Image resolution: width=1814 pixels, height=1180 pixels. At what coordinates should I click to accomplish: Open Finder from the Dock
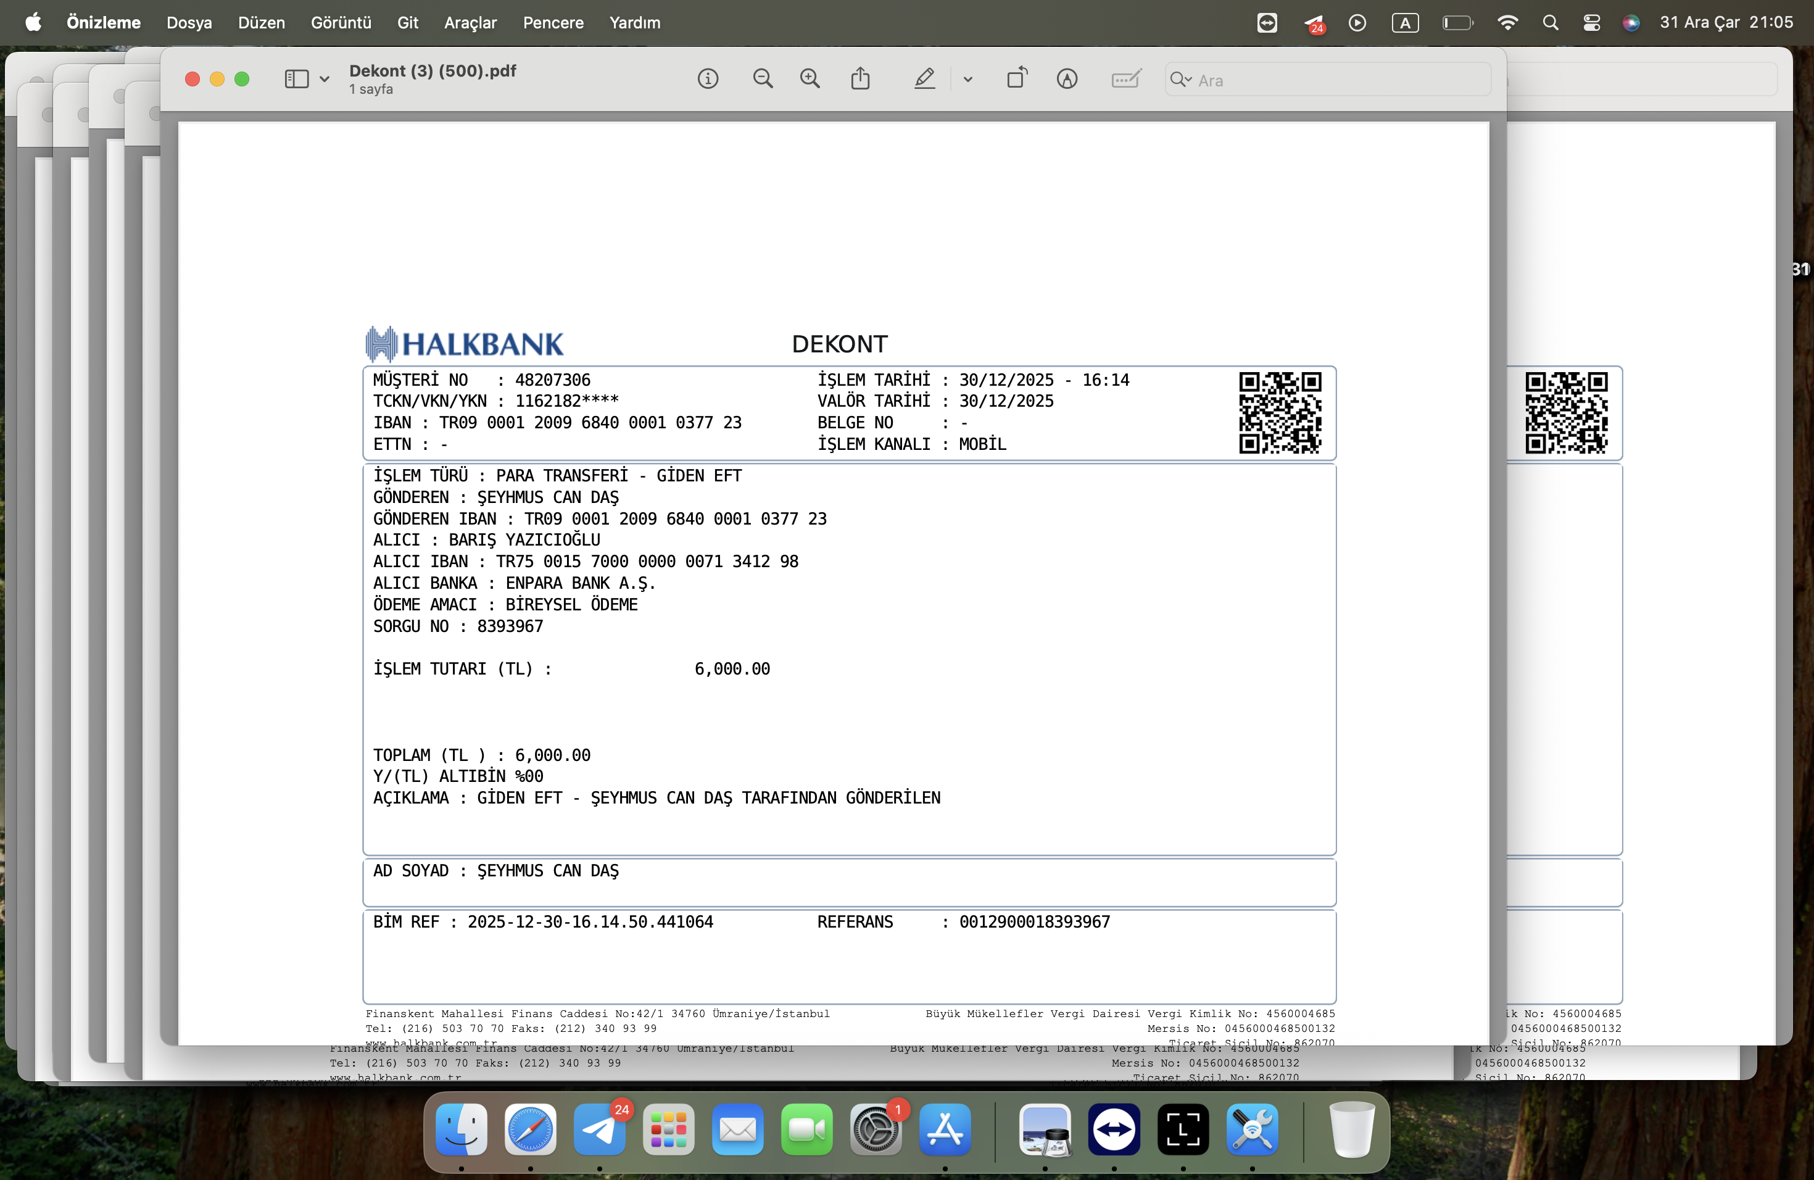pos(461,1129)
